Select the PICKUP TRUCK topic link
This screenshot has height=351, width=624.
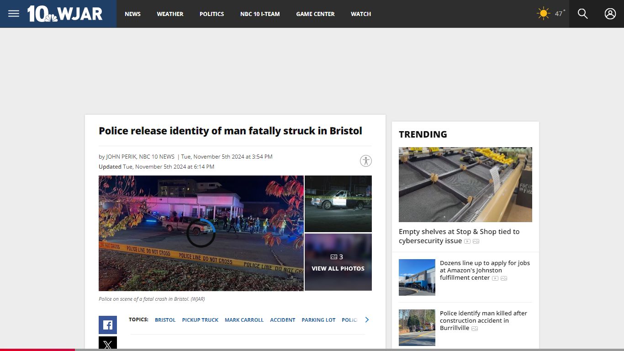coord(200,320)
